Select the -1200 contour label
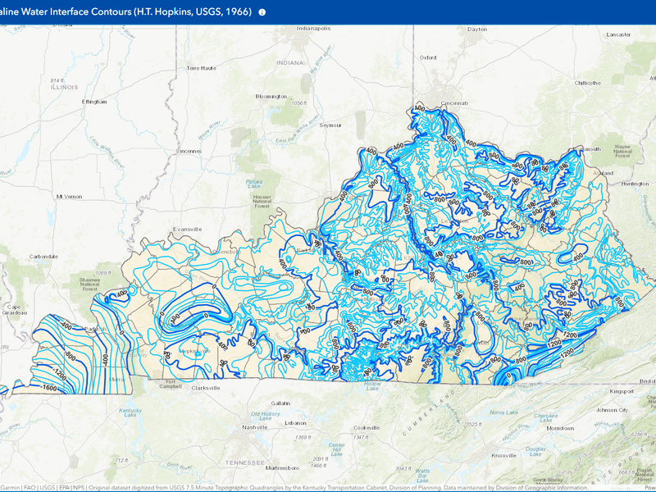 [x=59, y=375]
